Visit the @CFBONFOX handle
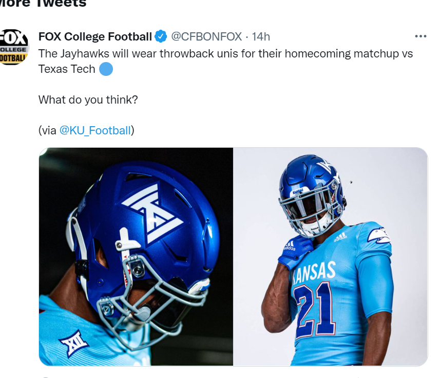 click(x=205, y=36)
